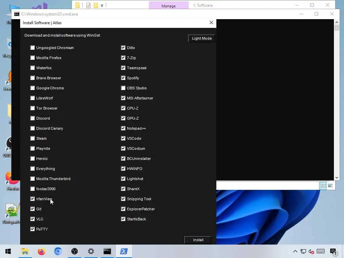The image size is (344, 258).
Task: Uncheck Teamspeak
Action: point(123,68)
